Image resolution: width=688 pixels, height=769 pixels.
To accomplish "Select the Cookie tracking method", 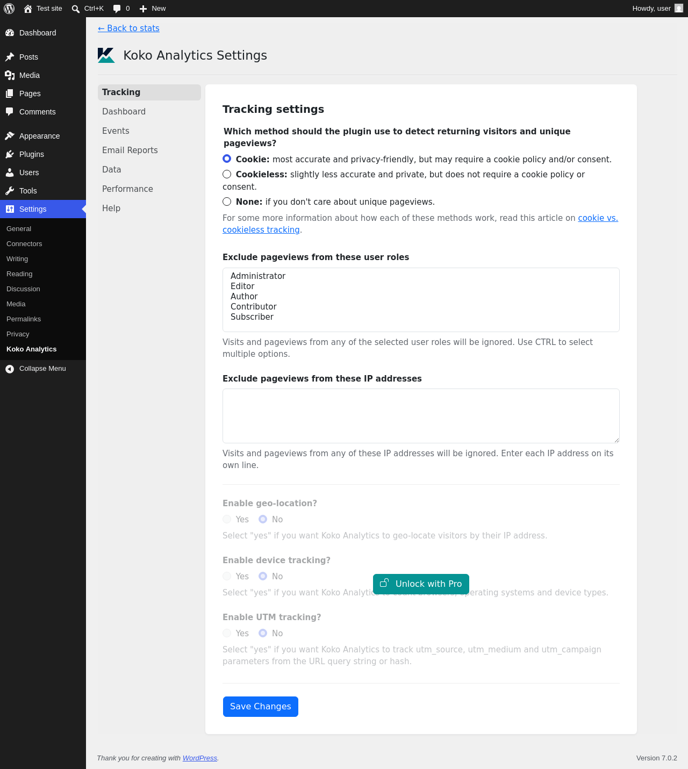I will (x=227, y=159).
